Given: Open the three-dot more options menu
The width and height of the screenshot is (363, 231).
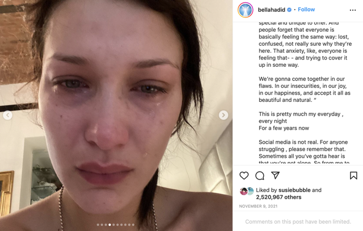Looking at the screenshot, I should 353,10.
